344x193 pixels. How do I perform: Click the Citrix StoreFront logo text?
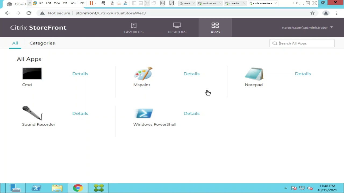point(38,27)
